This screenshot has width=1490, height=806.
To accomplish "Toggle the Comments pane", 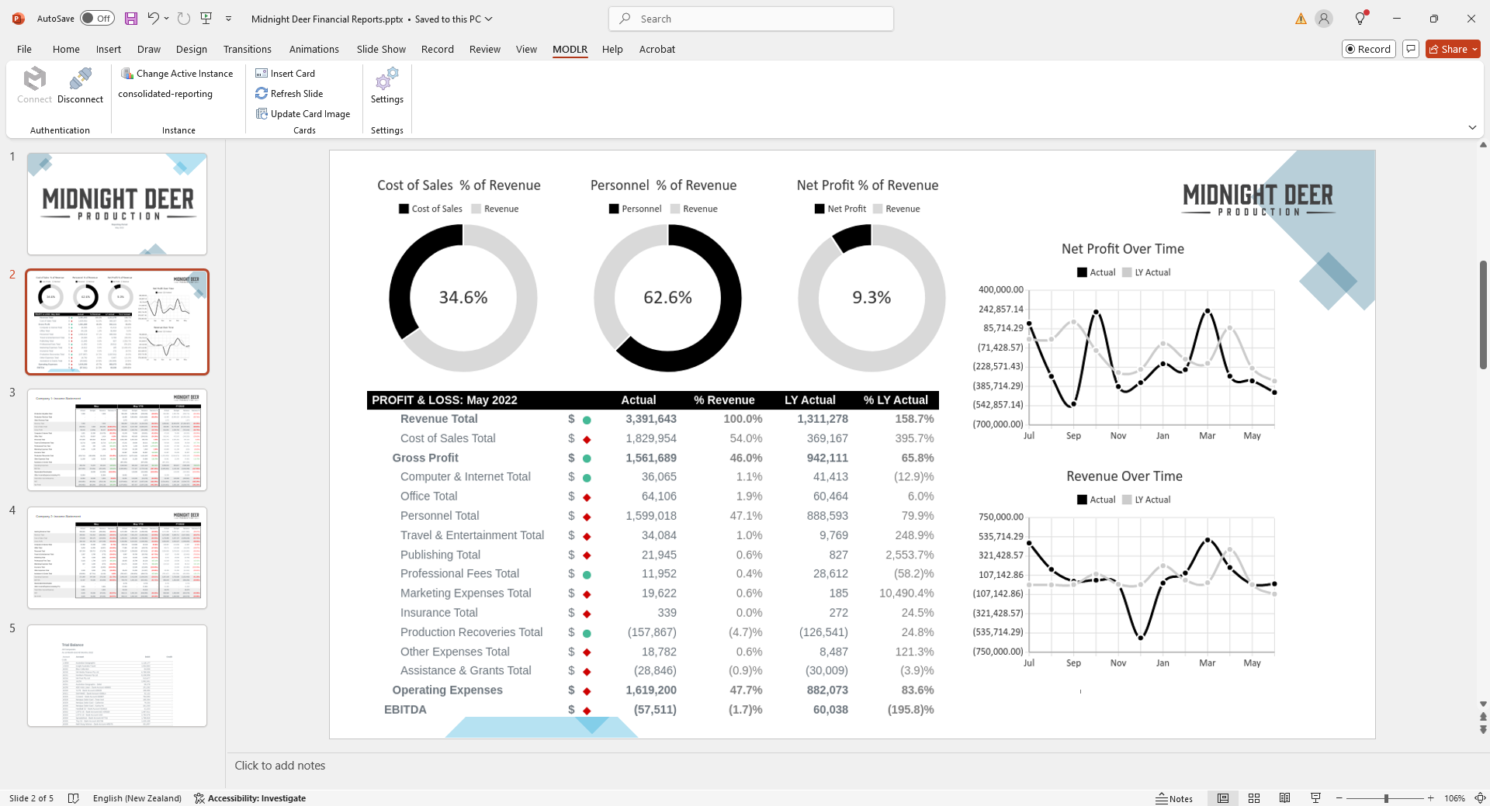I will point(1412,49).
